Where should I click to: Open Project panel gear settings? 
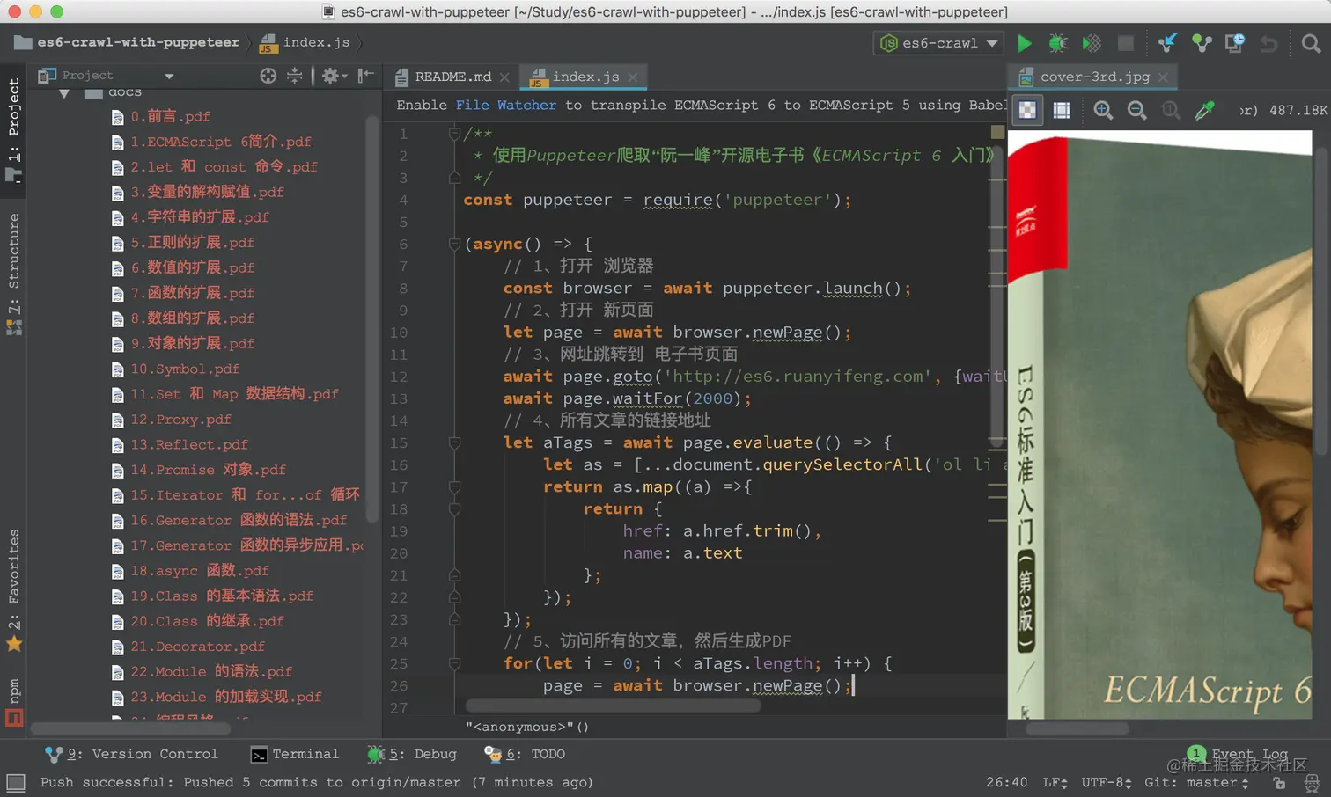coord(333,76)
